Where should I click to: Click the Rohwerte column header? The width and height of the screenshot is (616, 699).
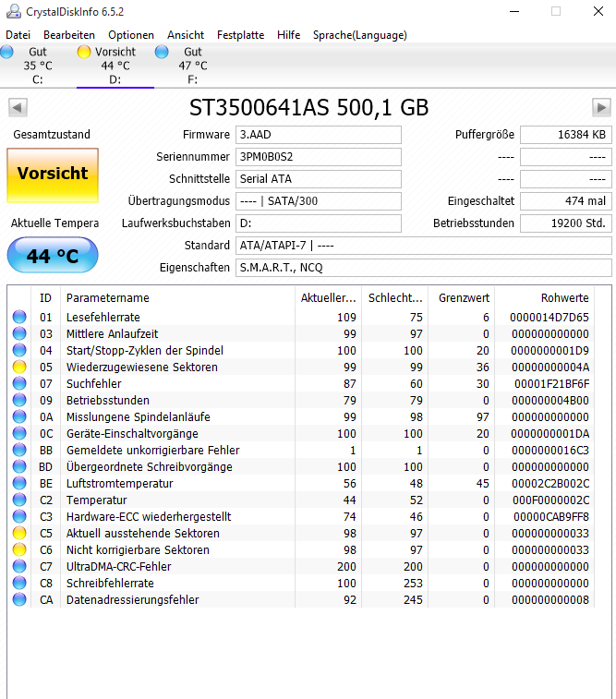pos(544,297)
